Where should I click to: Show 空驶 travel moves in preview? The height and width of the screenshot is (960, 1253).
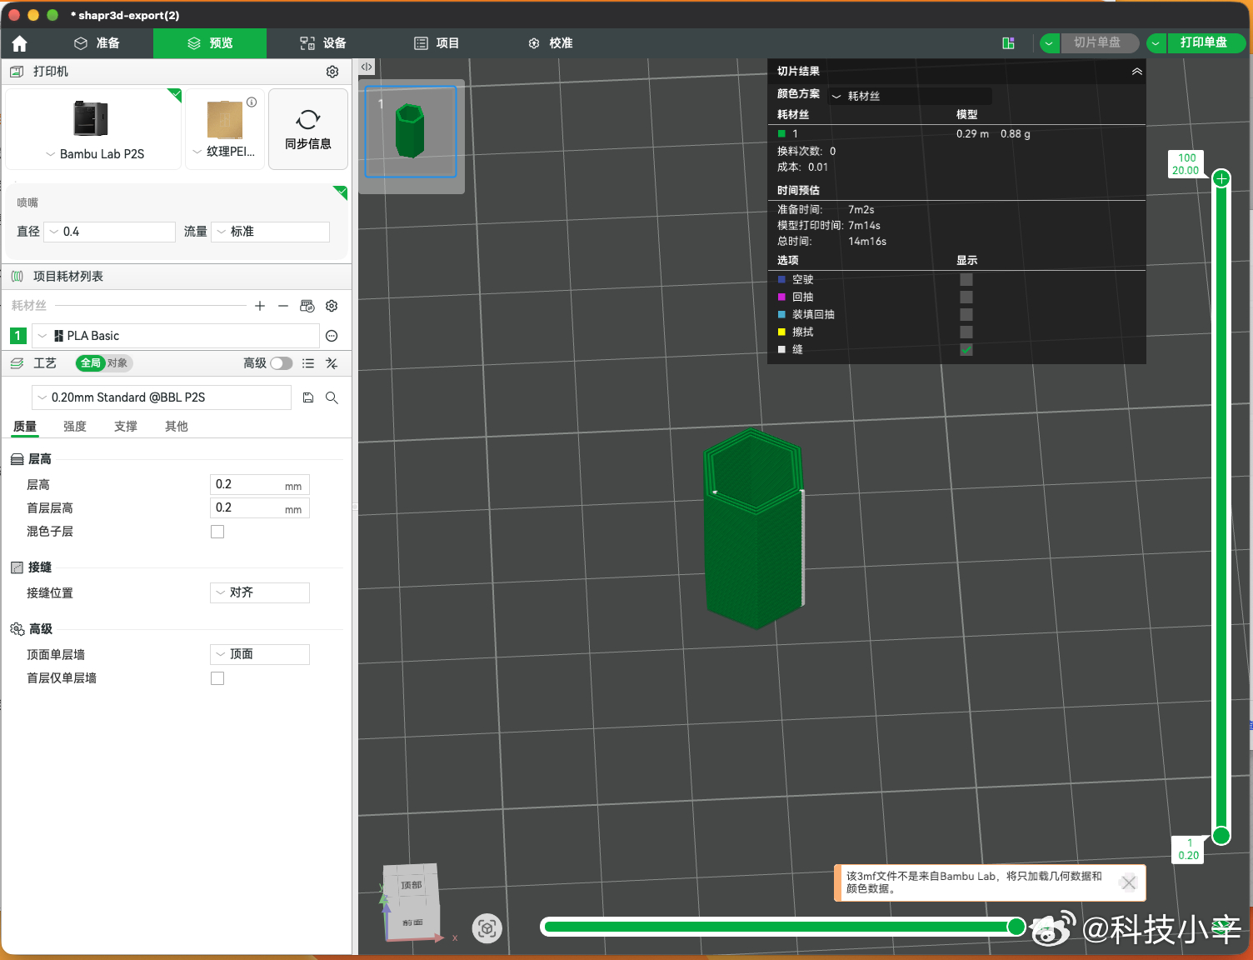966,280
